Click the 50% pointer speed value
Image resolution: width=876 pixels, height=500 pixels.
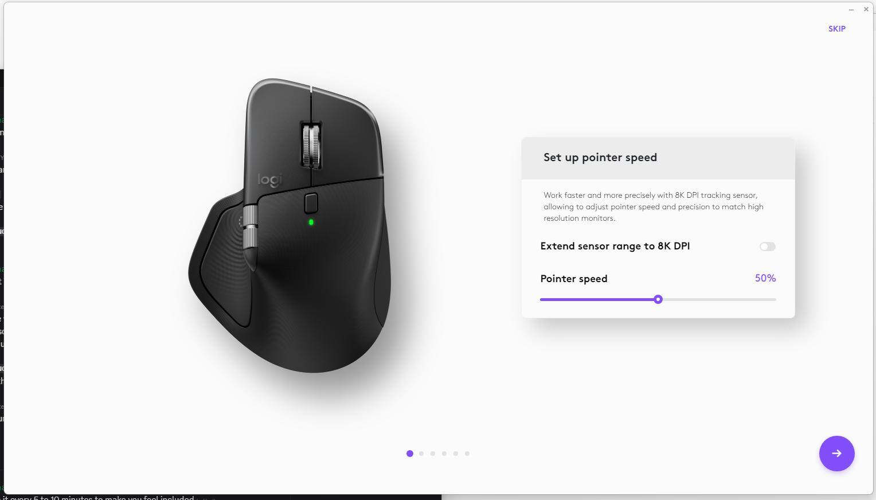click(x=765, y=278)
